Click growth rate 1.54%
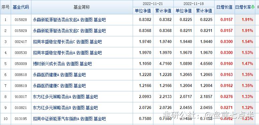The height and width of the screenshot is (125, 259). [247, 42]
